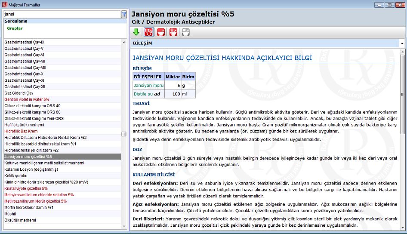Viewport: 407px width, 234px height.
Task: Select 'Kinin dihidroklorür sklerozan çözeltisi %20'
Action: pyautogui.click(x=62, y=182)
